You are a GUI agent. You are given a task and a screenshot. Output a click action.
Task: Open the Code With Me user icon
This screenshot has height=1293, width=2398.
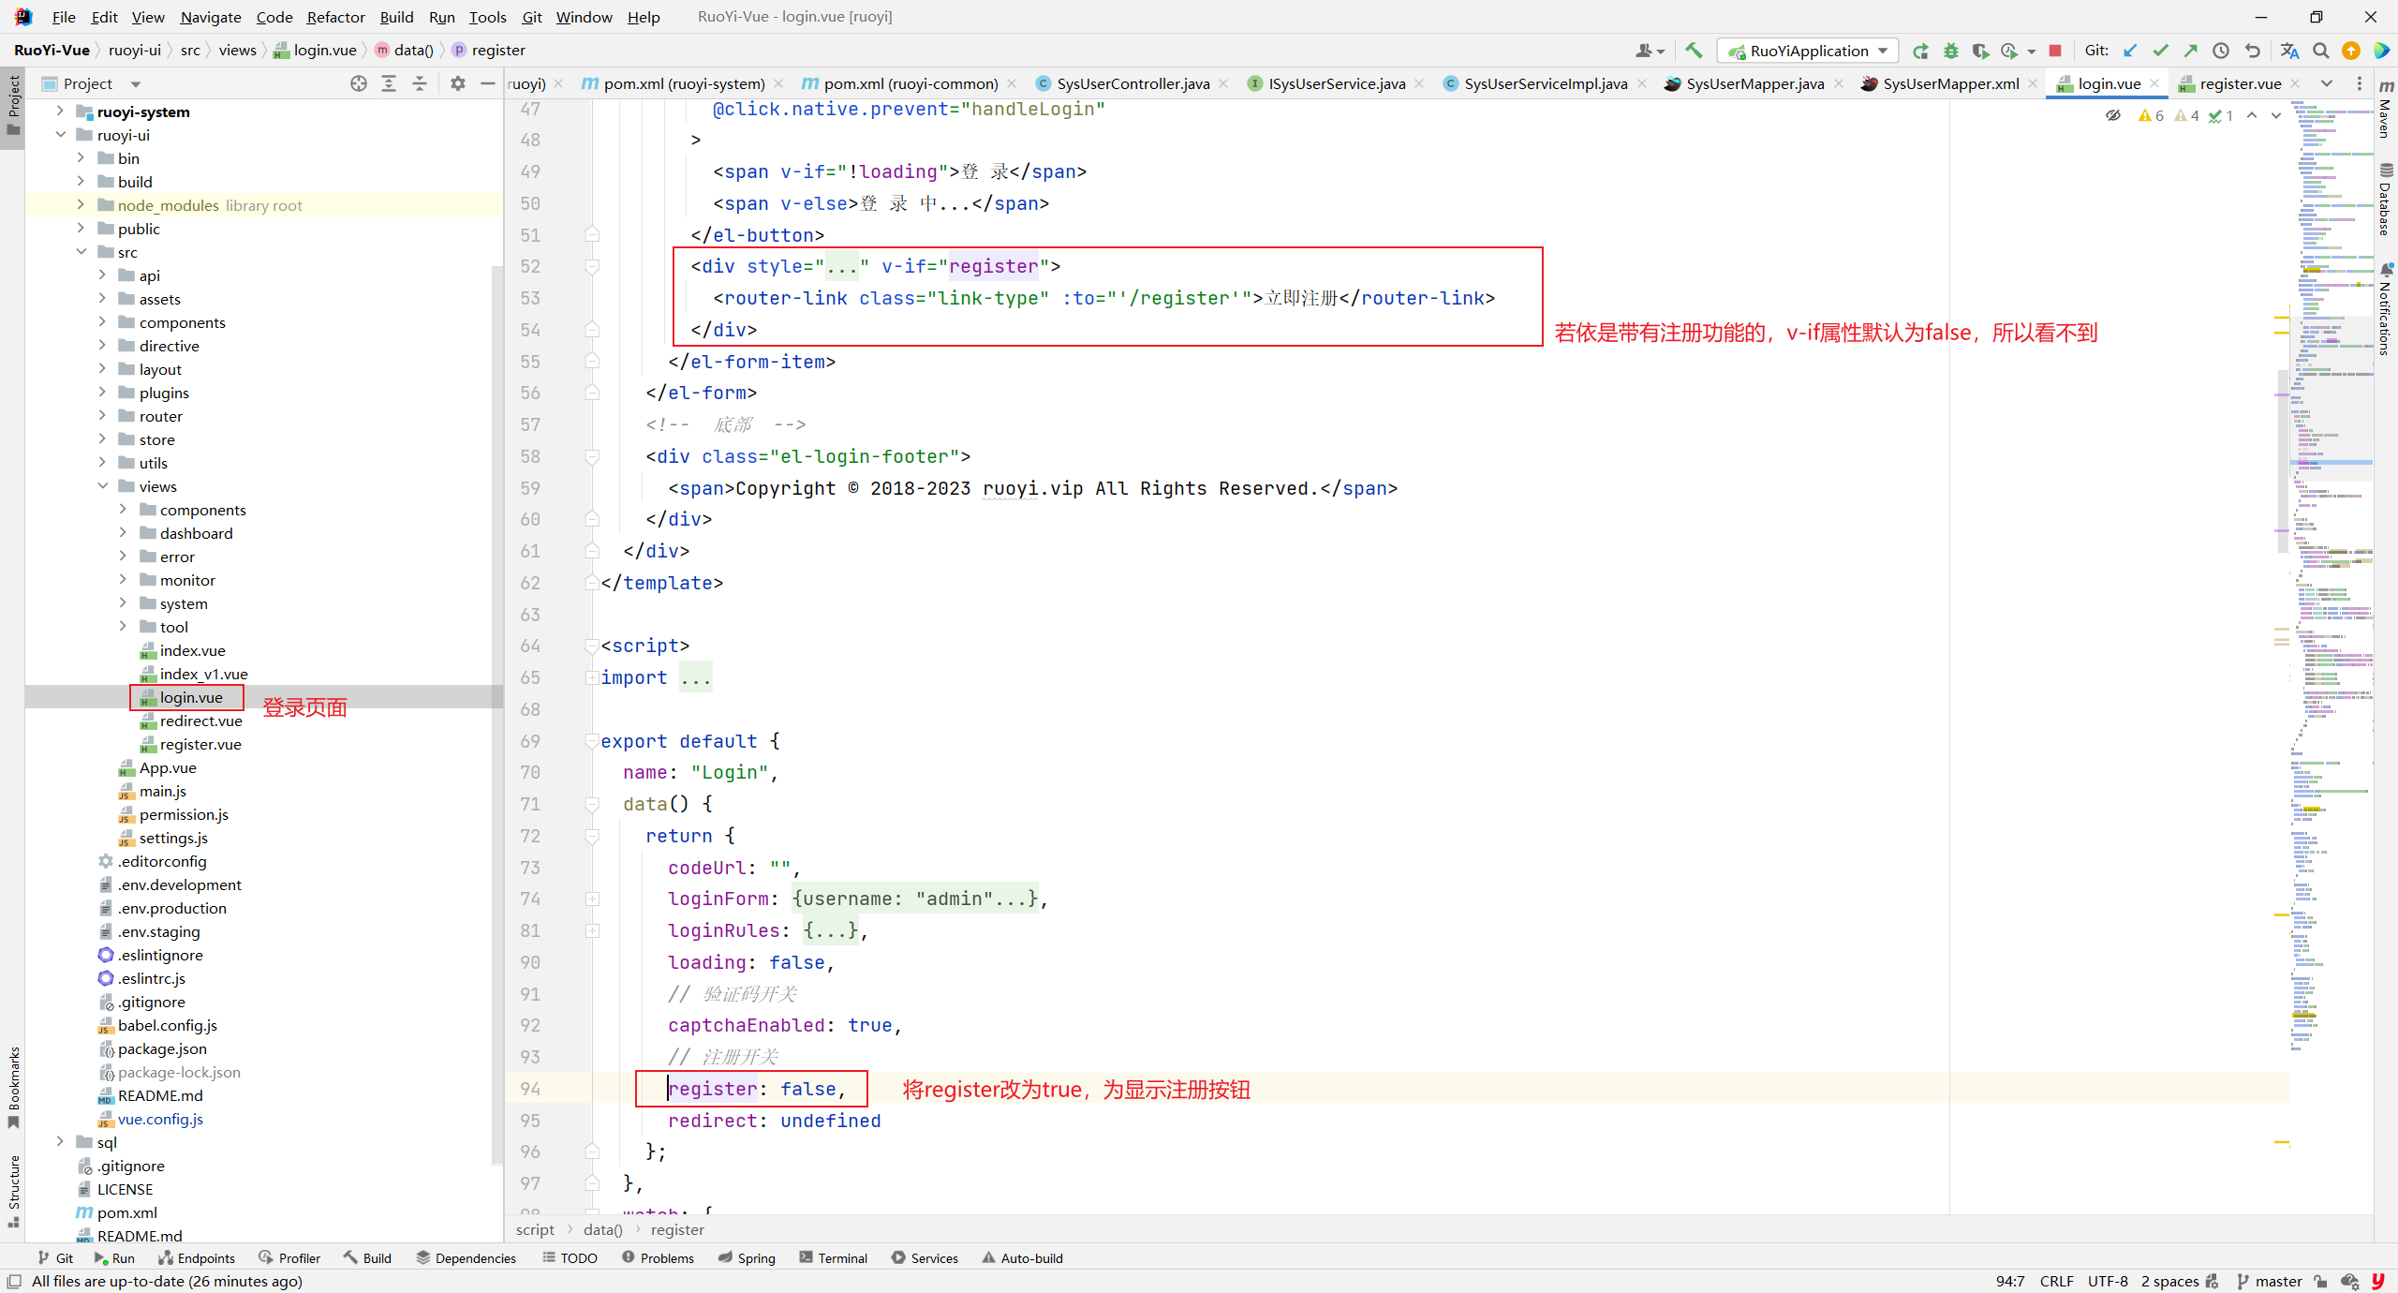click(1650, 51)
